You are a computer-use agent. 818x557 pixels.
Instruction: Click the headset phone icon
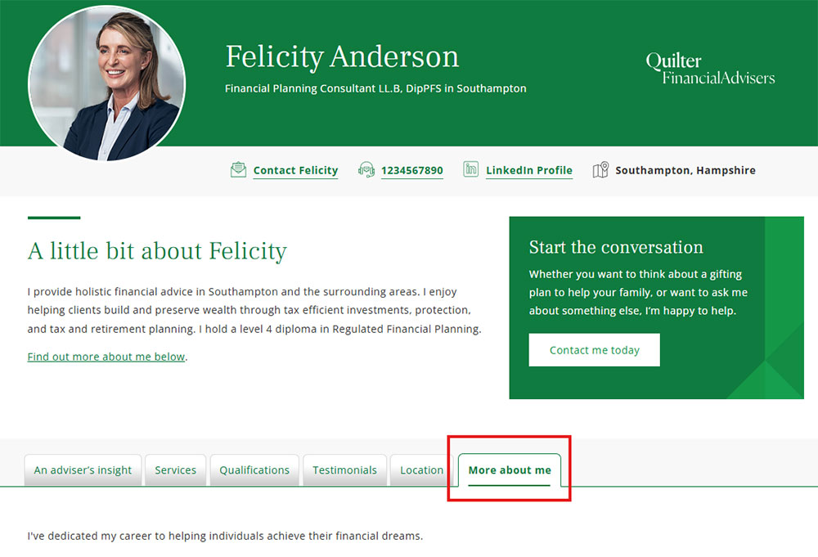click(x=366, y=170)
